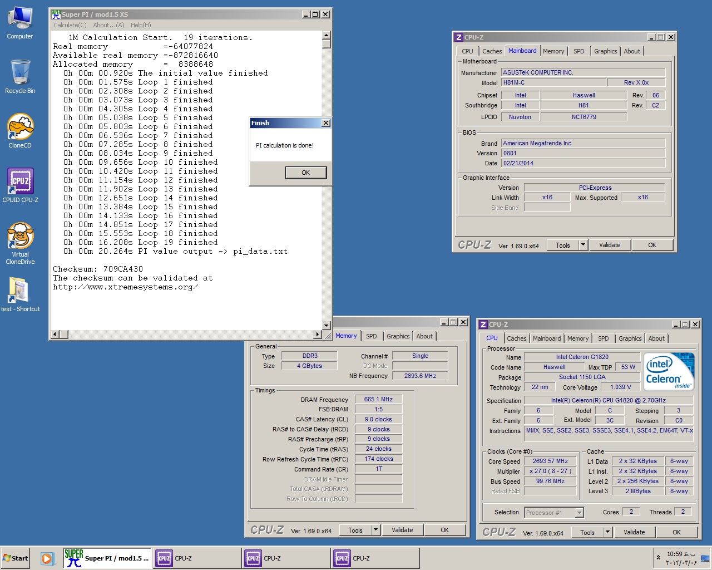
Task: Click the Intel Celeron inside logo
Action: tap(668, 371)
